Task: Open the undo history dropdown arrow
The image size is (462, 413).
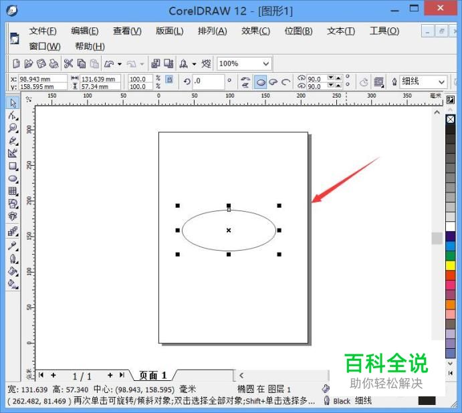Action: pos(119,63)
